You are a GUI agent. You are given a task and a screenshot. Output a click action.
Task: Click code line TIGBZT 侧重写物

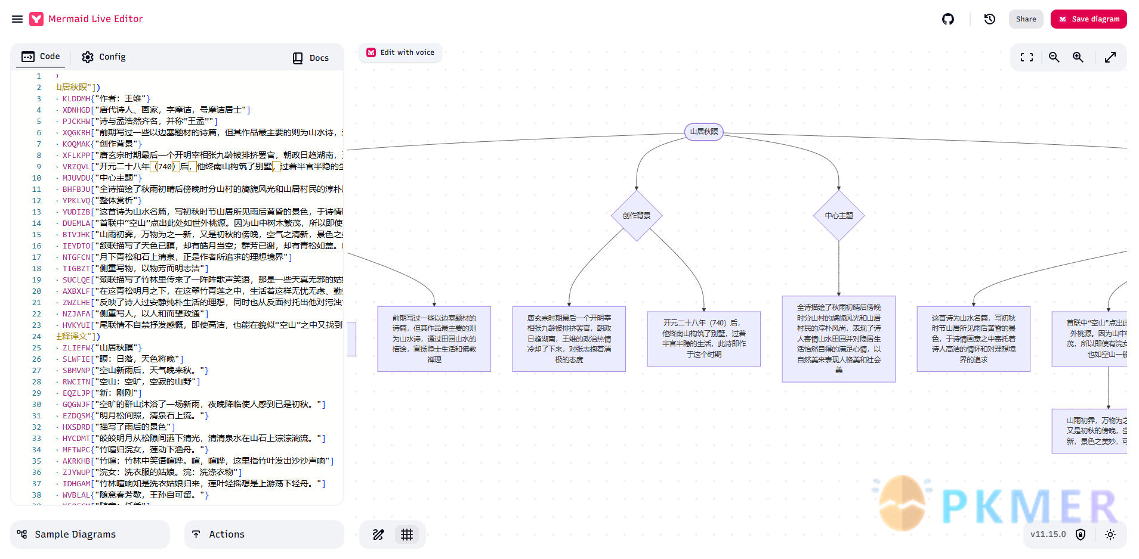tap(135, 269)
